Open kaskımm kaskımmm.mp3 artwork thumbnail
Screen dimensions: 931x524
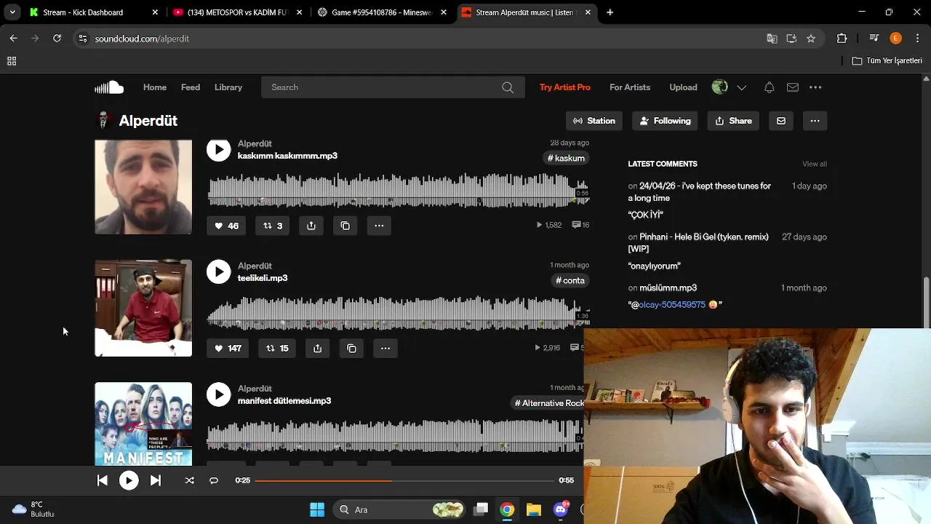pyautogui.click(x=143, y=186)
